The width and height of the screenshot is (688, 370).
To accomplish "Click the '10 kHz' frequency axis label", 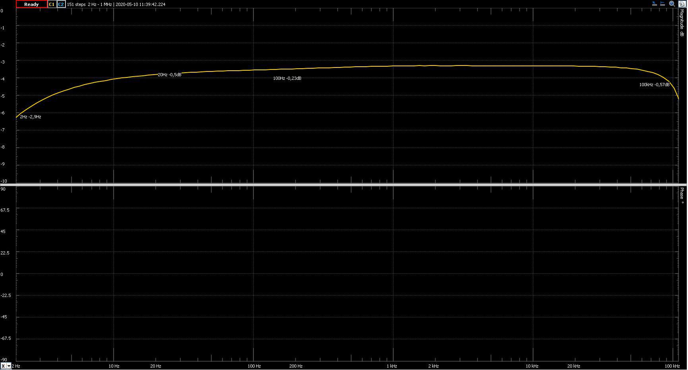I will (x=532, y=366).
